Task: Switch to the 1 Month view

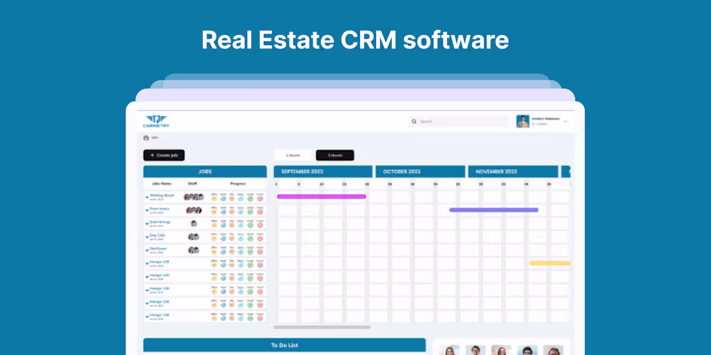Action: click(x=293, y=156)
